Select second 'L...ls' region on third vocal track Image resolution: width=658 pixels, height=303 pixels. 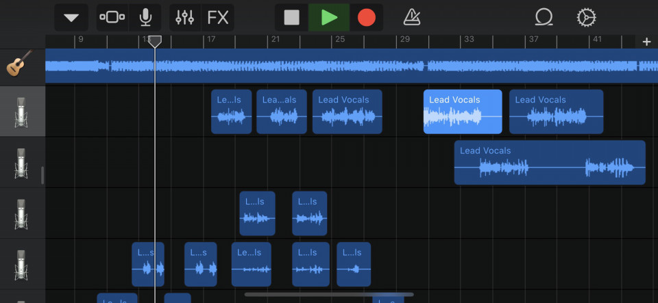[309, 213]
